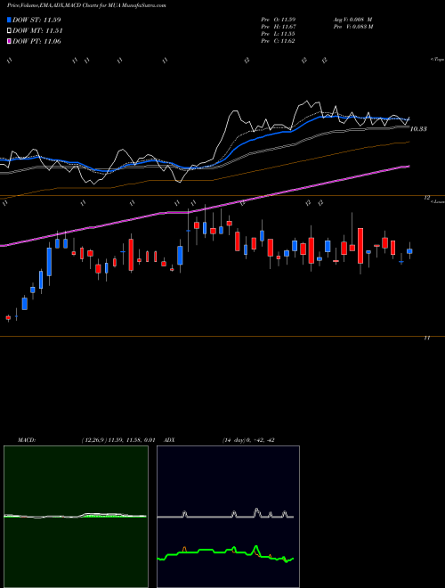Viewport: 445px width, 588px height.
Task: Select the 'DOW PT: 11.06' legend text
Action: [x=36, y=41]
